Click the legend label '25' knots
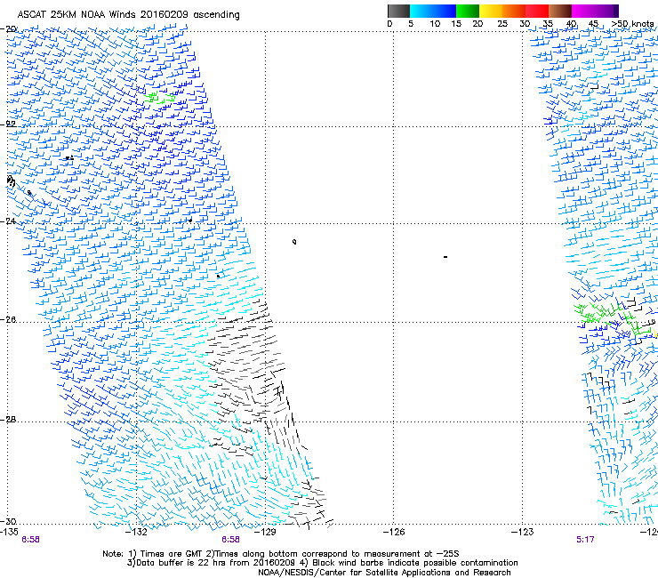This screenshot has height=578, width=658. [502, 24]
